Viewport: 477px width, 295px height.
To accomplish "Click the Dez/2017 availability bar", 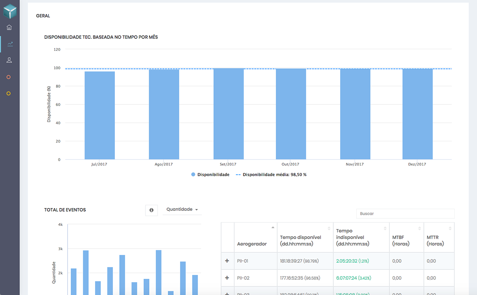I will pyautogui.click(x=417, y=114).
